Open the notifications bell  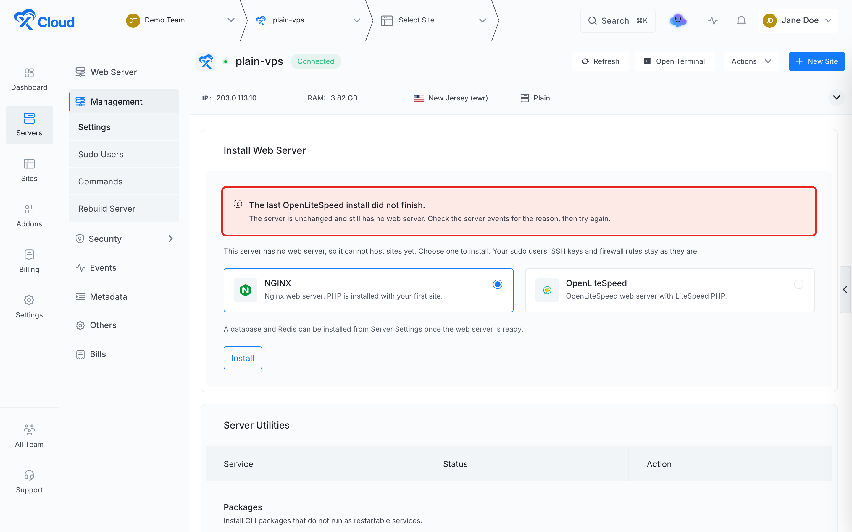click(741, 20)
